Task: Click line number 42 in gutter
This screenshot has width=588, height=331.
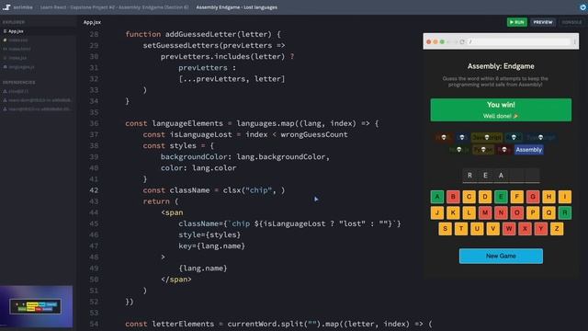Action: (x=94, y=190)
